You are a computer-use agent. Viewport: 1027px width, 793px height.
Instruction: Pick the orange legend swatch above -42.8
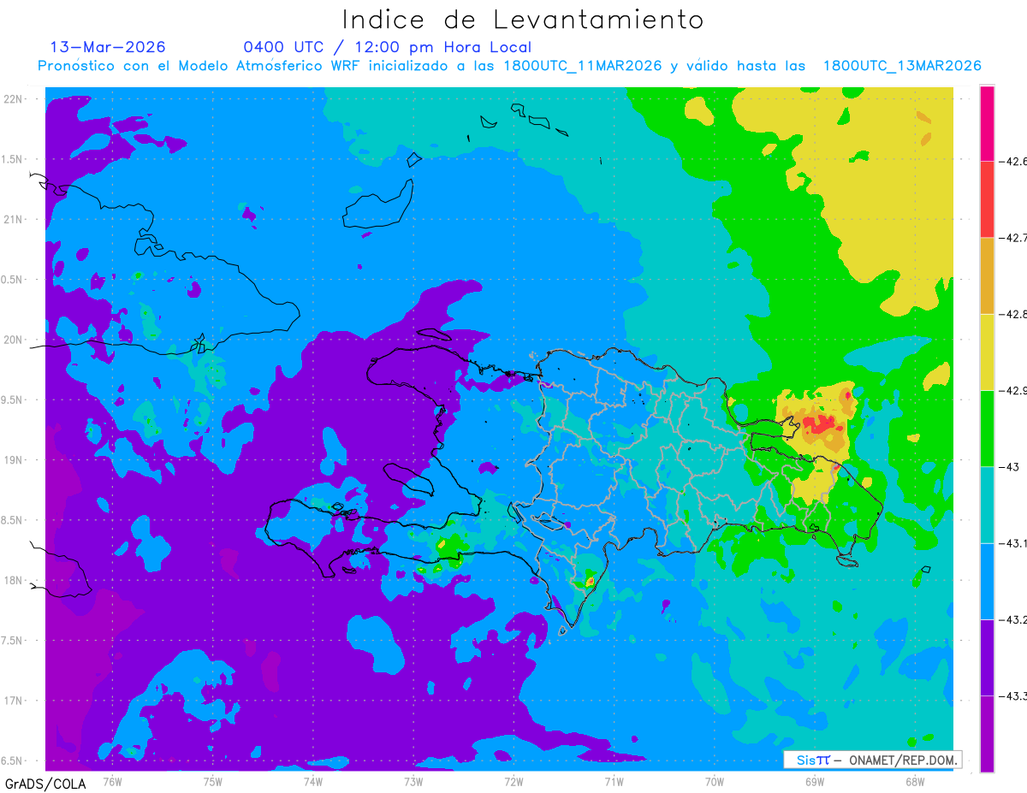(x=987, y=275)
